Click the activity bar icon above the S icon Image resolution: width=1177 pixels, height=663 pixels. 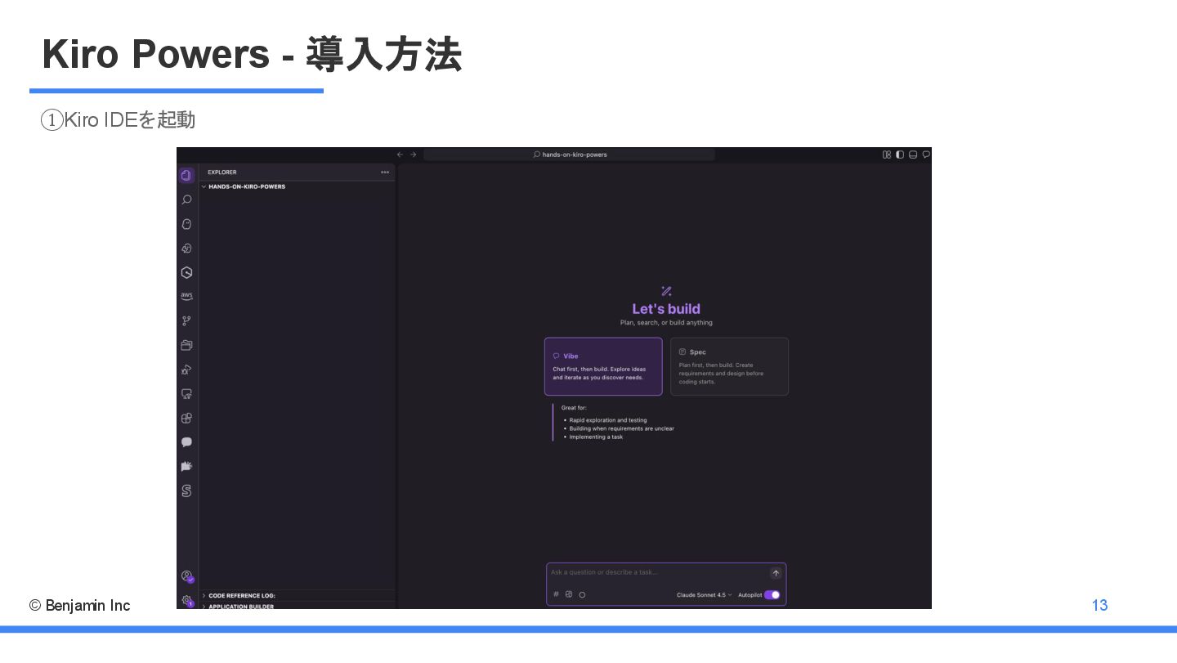coord(186,466)
